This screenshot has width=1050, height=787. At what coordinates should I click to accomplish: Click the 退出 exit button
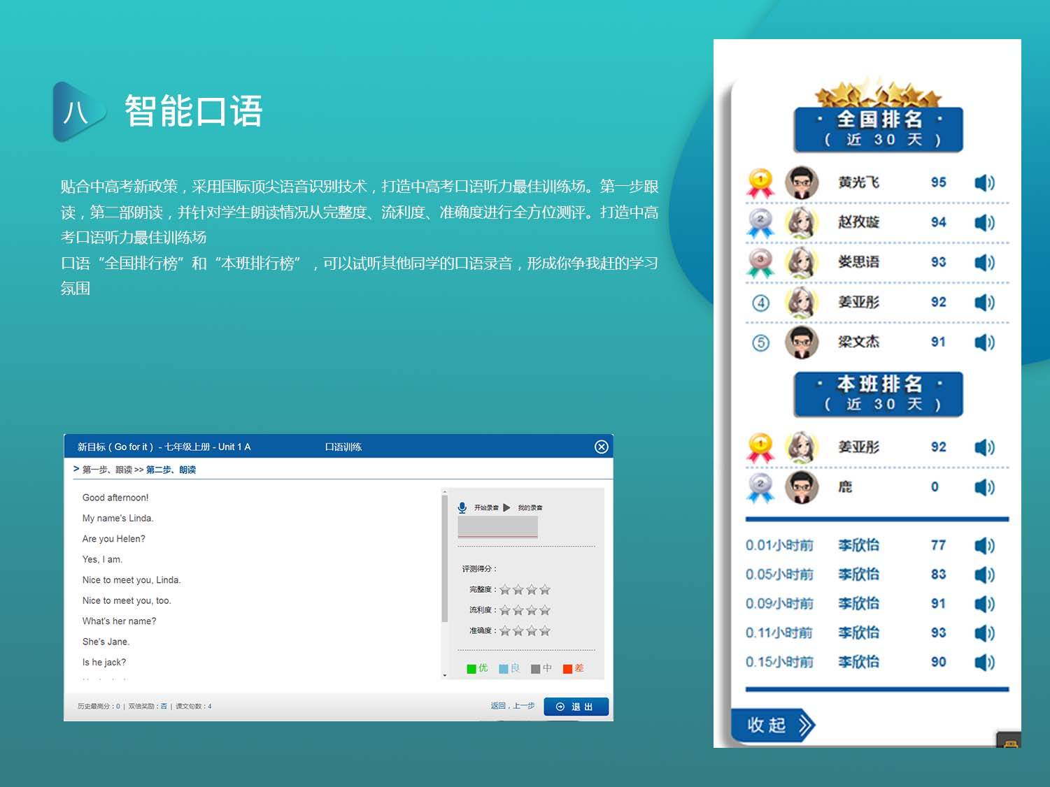576,706
